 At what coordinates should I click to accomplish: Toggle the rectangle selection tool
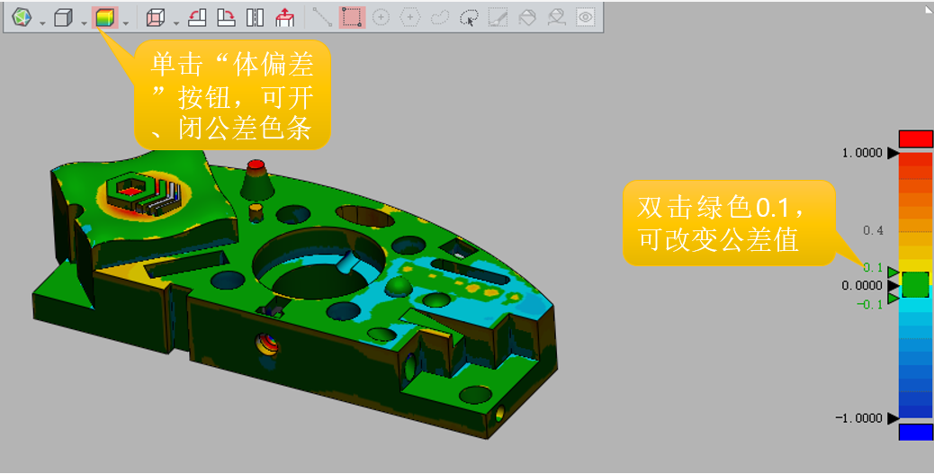(x=352, y=17)
